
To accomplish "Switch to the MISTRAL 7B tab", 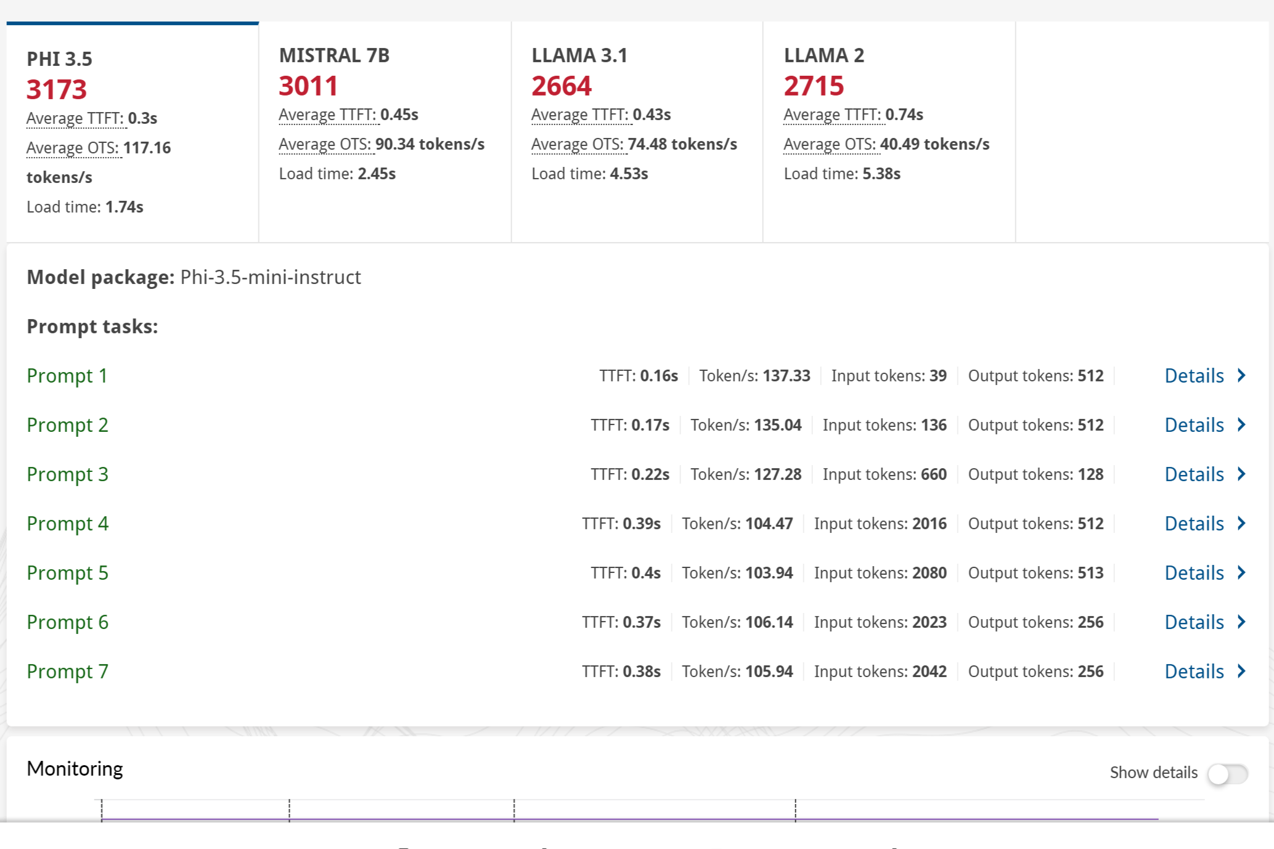I will (x=385, y=132).
